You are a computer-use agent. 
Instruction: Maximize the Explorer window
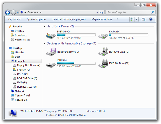pyautogui.click(x=143, y=5)
